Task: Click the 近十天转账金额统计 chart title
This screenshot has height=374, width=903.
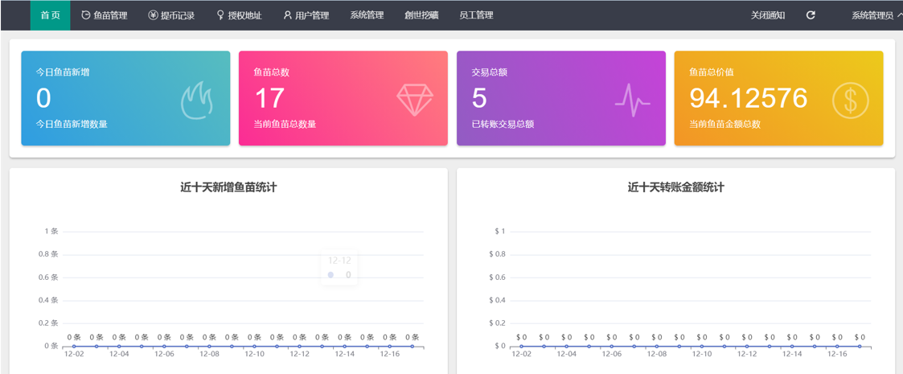Action: (675, 187)
